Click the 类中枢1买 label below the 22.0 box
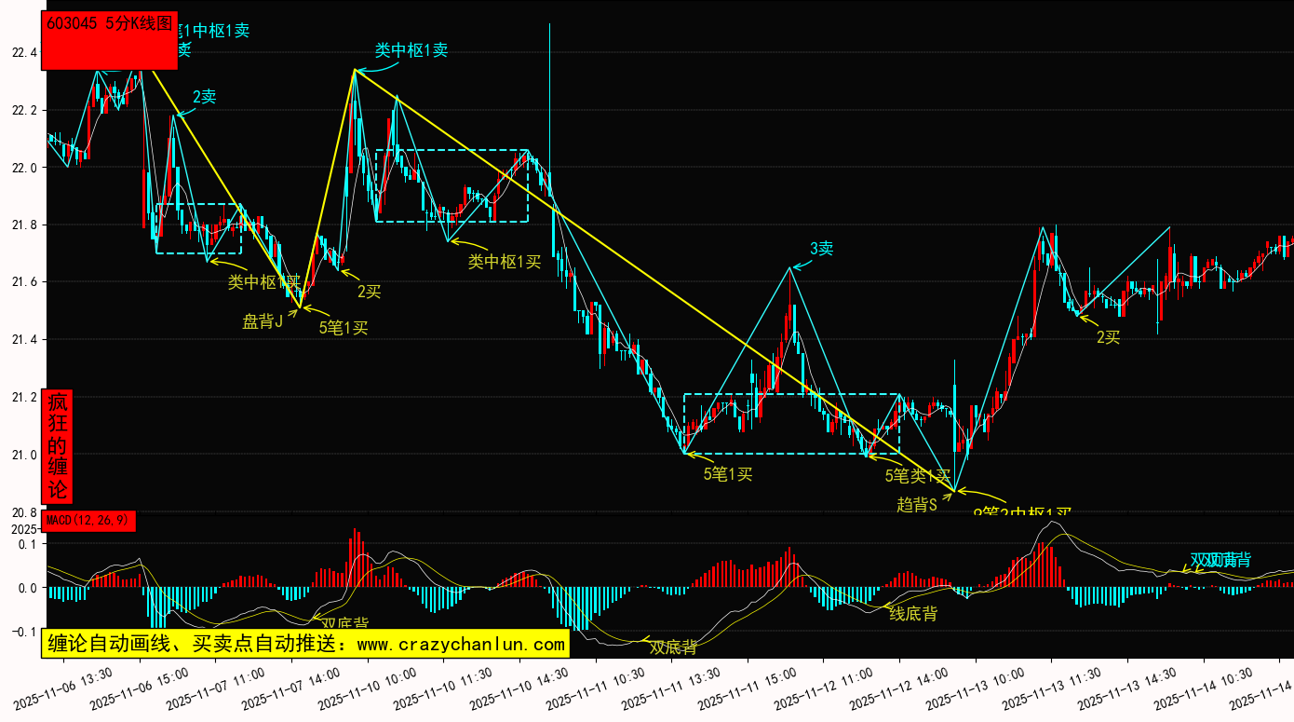 pos(504,262)
